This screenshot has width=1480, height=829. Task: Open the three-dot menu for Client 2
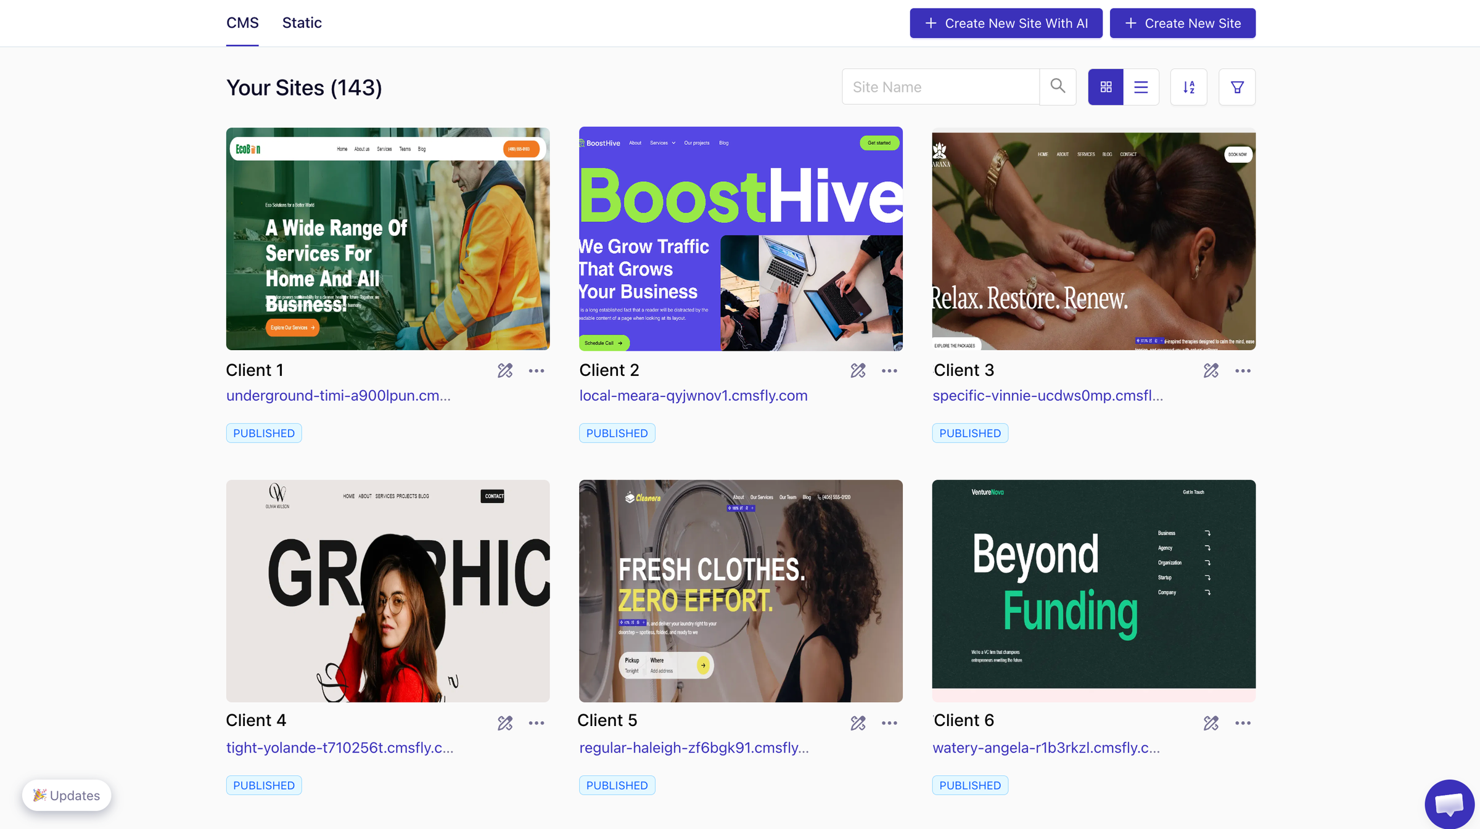click(889, 370)
